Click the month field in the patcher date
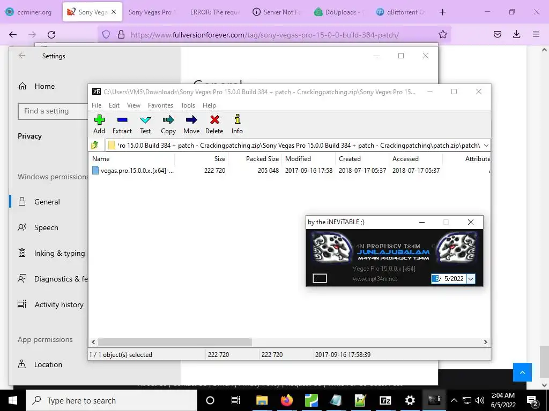549x411 pixels. (436, 278)
